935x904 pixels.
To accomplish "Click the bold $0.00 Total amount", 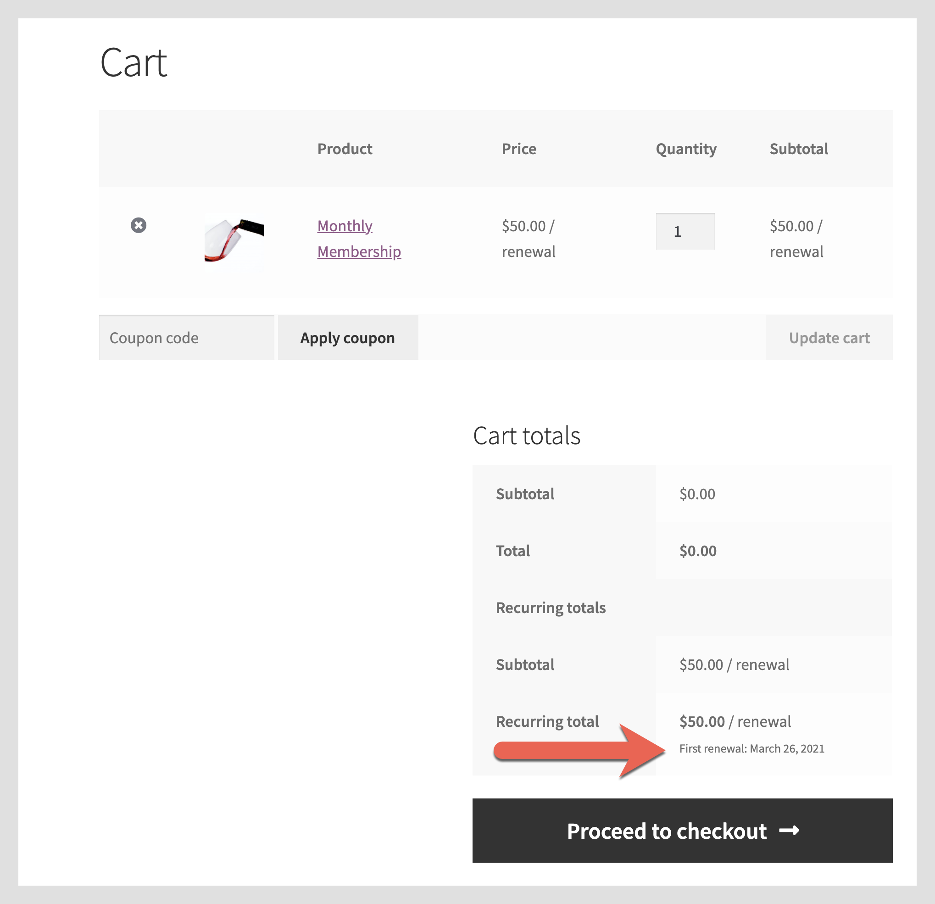I will click(x=697, y=551).
